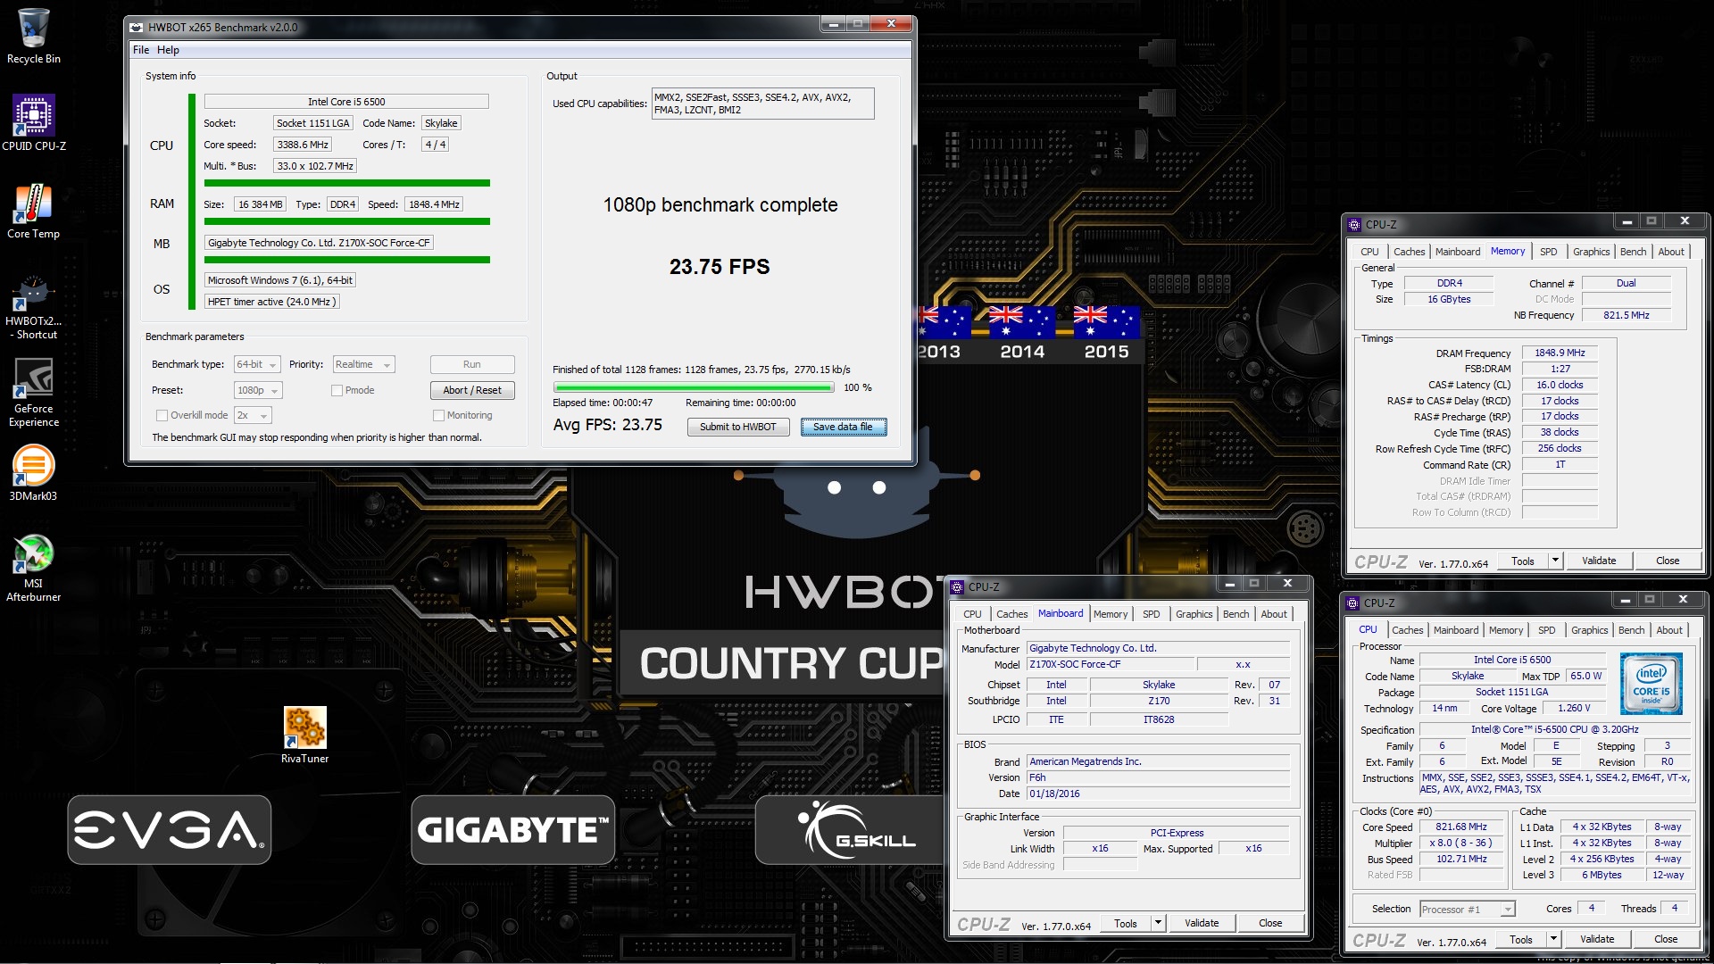Open the Recycle Bin desktop icon
Viewport: 1714px width, 964px height.
pos(33,36)
